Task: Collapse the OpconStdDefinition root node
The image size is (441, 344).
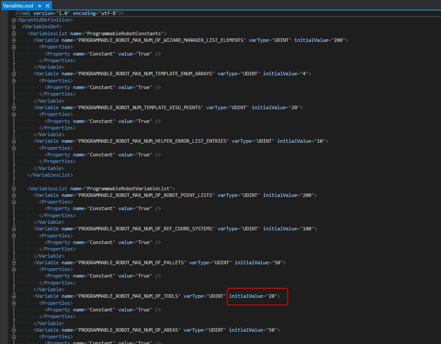Action: click(x=15, y=20)
